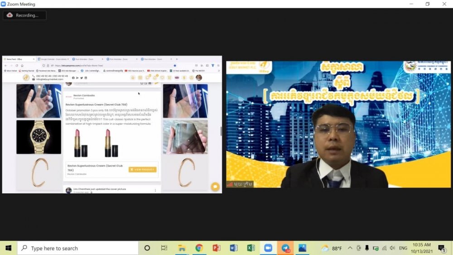Click the notifications bell icon
453x255 pixels.
click(154, 78)
